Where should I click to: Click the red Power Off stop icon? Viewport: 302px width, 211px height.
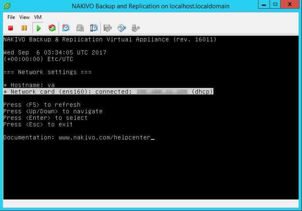[11, 28]
